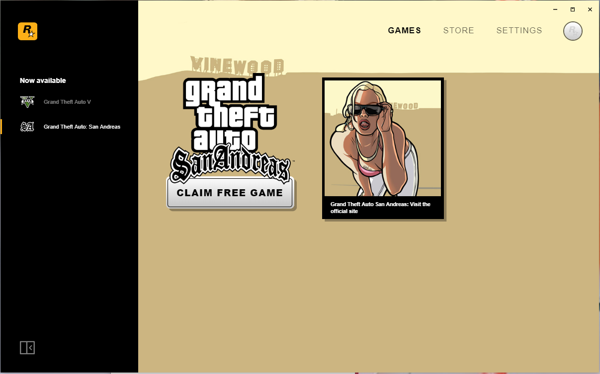Open the Grand Theft Auto V icon

tap(27, 102)
